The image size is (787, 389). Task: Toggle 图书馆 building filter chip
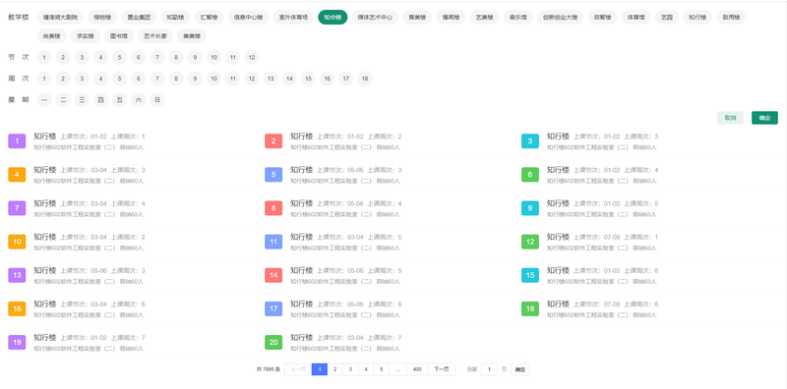(x=119, y=36)
